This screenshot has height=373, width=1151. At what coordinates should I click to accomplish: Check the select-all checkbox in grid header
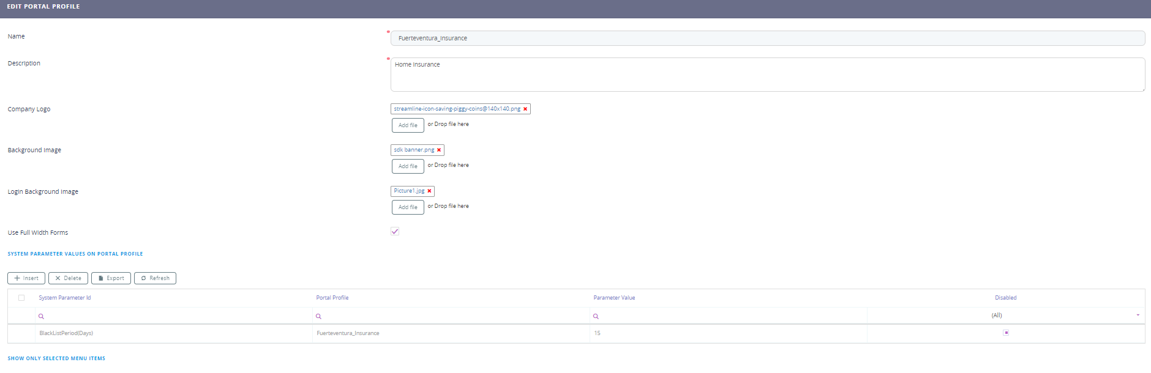click(21, 298)
